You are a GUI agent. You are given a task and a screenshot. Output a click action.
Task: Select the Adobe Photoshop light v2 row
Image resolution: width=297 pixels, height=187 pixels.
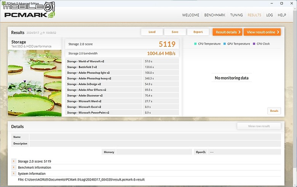pyautogui.click(x=122, y=73)
